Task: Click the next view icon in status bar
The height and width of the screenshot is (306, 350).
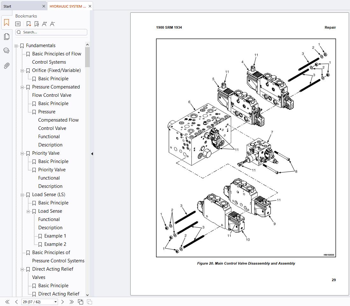Action: 89,302
